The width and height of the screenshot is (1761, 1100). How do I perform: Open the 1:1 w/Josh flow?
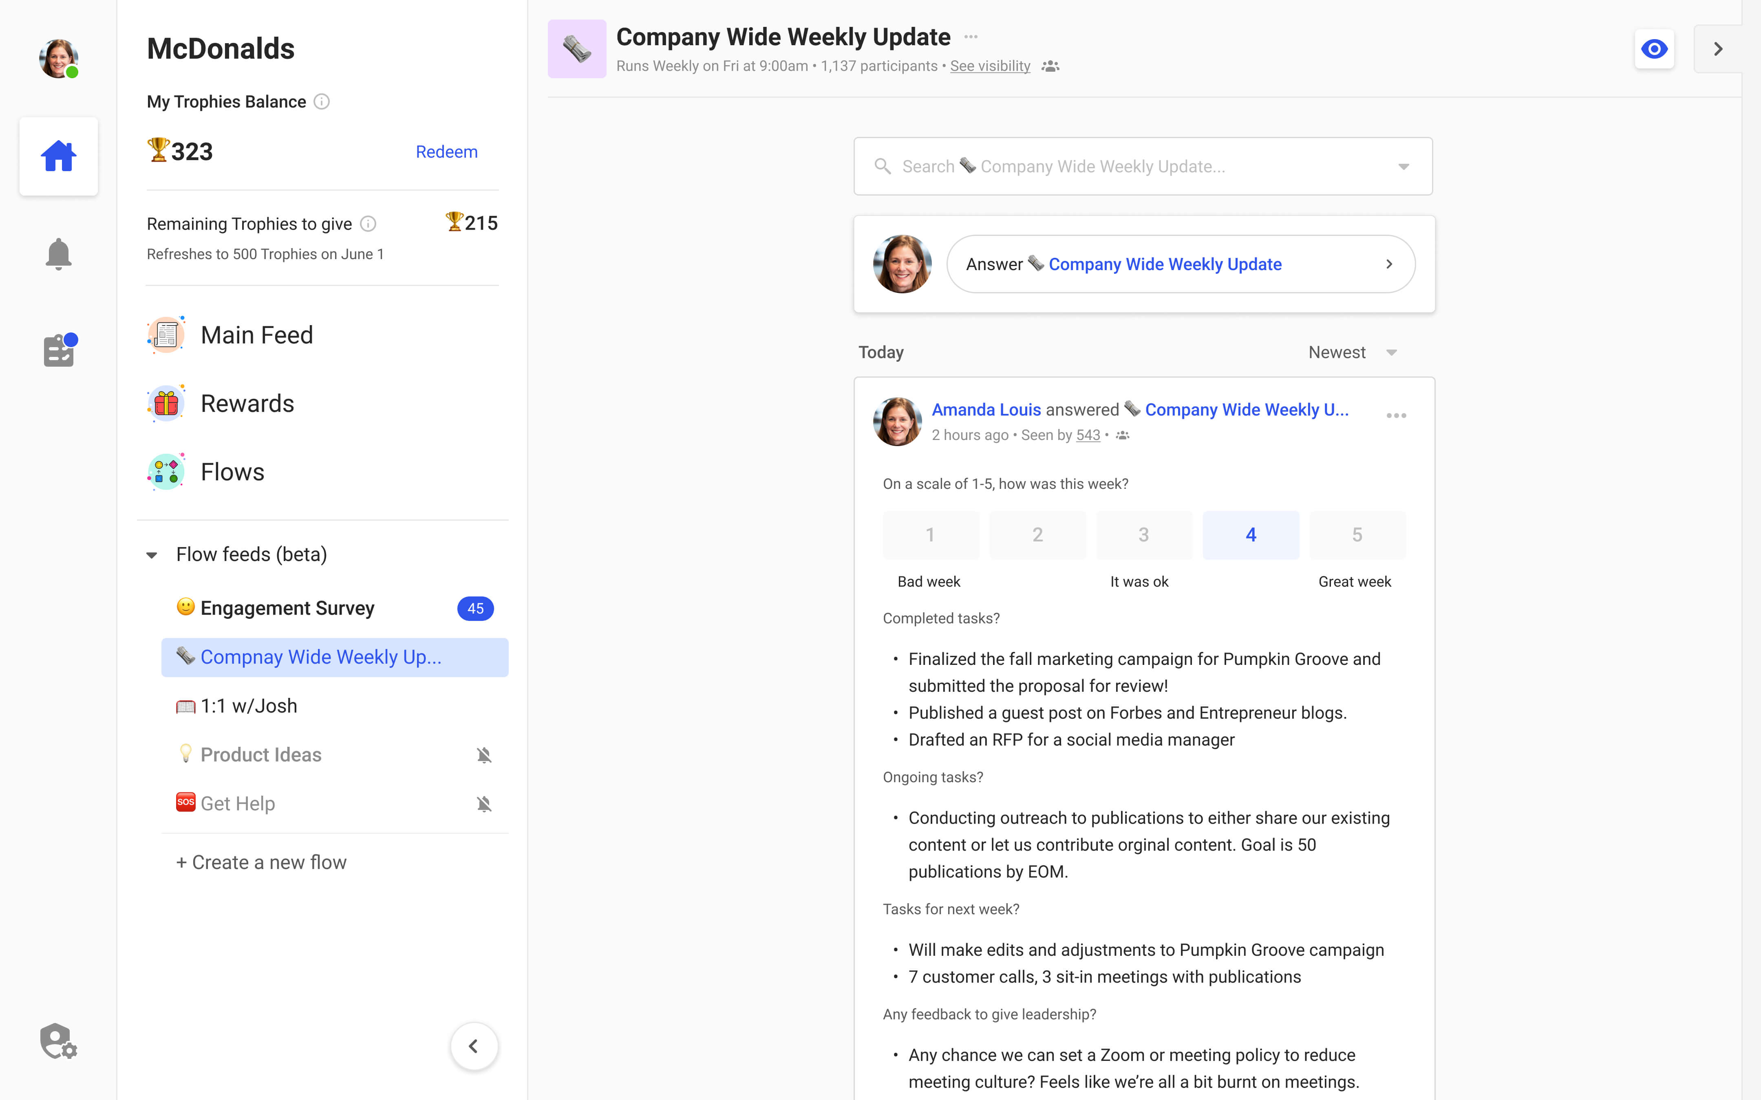[335, 706]
